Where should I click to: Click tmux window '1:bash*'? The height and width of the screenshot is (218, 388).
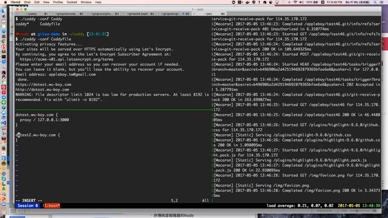52,206
